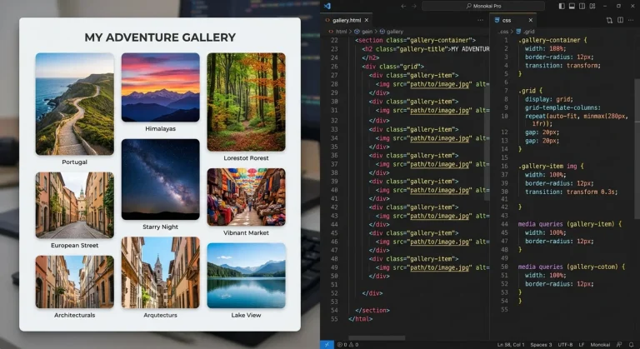The width and height of the screenshot is (640, 349).
Task: Click the go forward arrow
Action: pos(414,6)
